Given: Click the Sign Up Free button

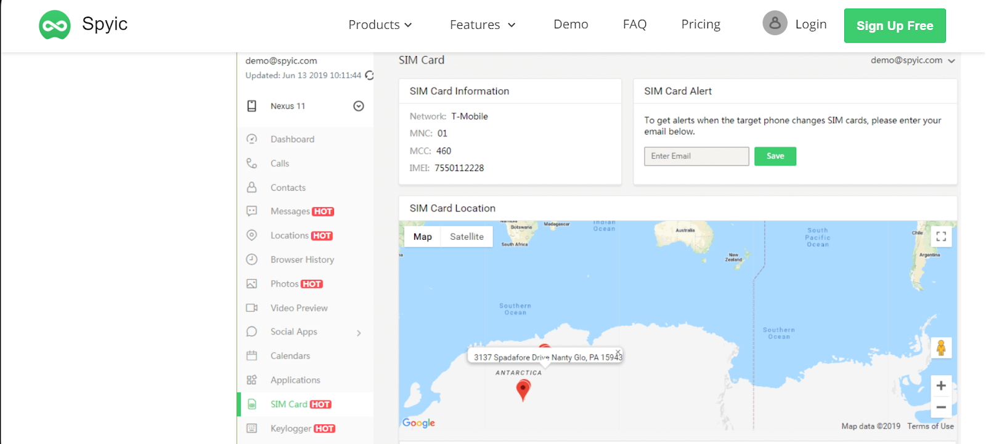Looking at the screenshot, I should pos(895,26).
